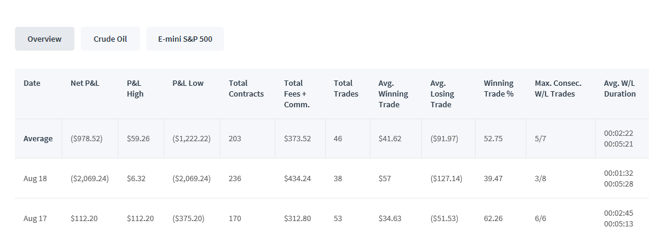Image resolution: width=662 pixels, height=236 pixels.
Task: Click the Avg. Losing Trade header
Action: [442, 94]
